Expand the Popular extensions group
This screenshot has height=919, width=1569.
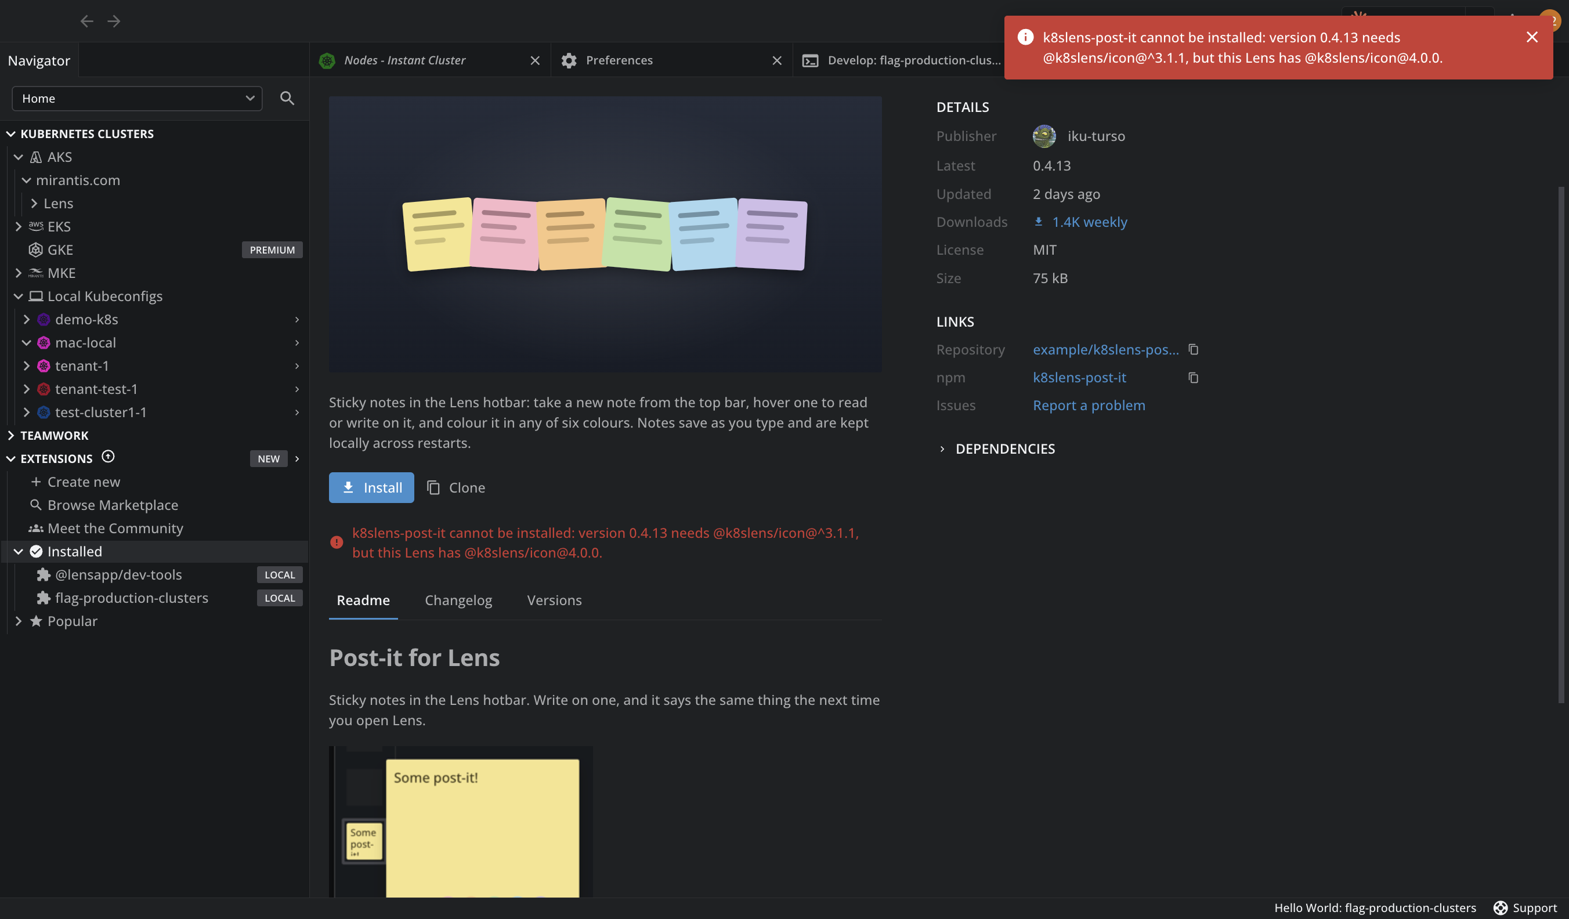[x=18, y=621]
